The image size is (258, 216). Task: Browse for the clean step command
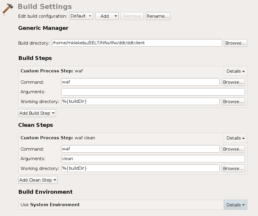point(233,149)
